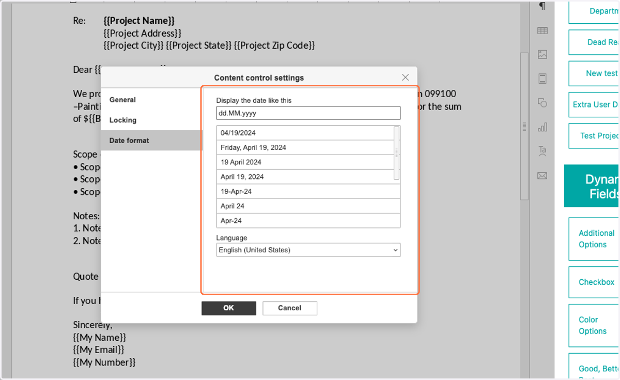Switch to Locking tab in dialog

coord(152,120)
